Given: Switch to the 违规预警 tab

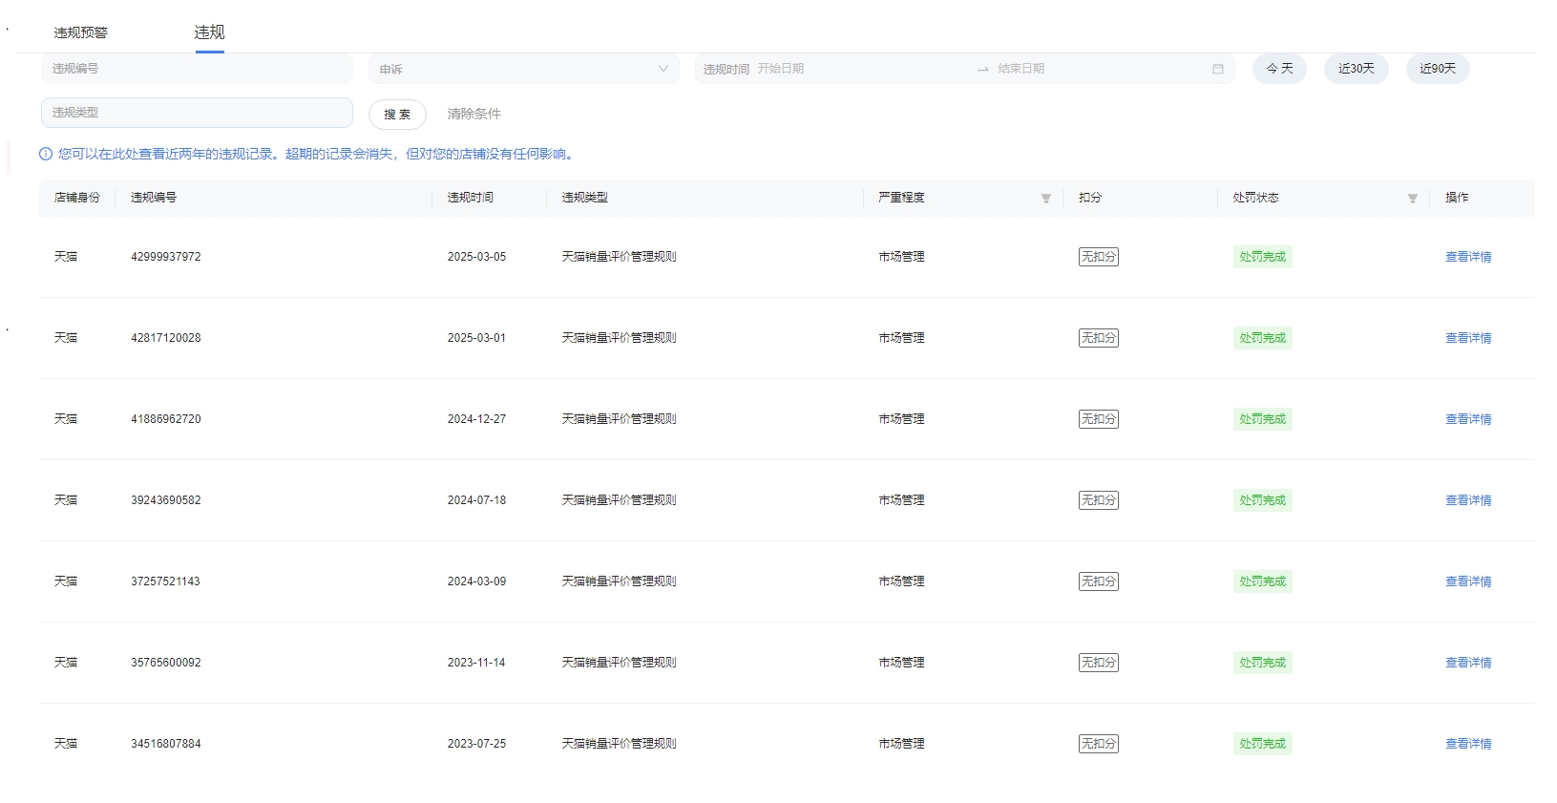Looking at the screenshot, I should 81,32.
